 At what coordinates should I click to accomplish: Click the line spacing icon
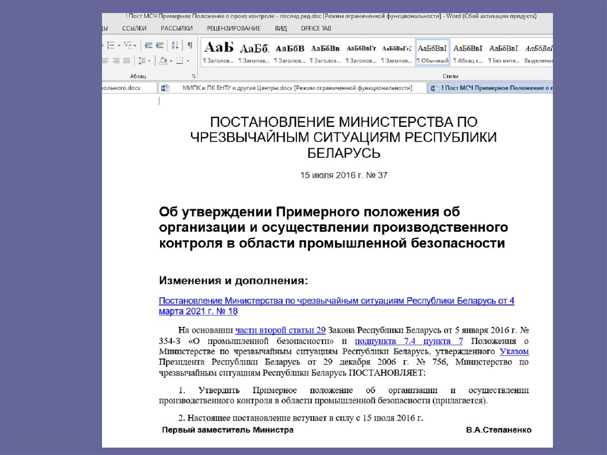142,61
